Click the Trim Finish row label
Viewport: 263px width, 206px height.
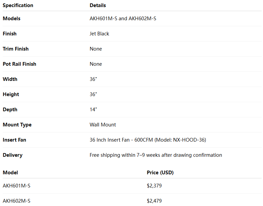tap(16, 49)
